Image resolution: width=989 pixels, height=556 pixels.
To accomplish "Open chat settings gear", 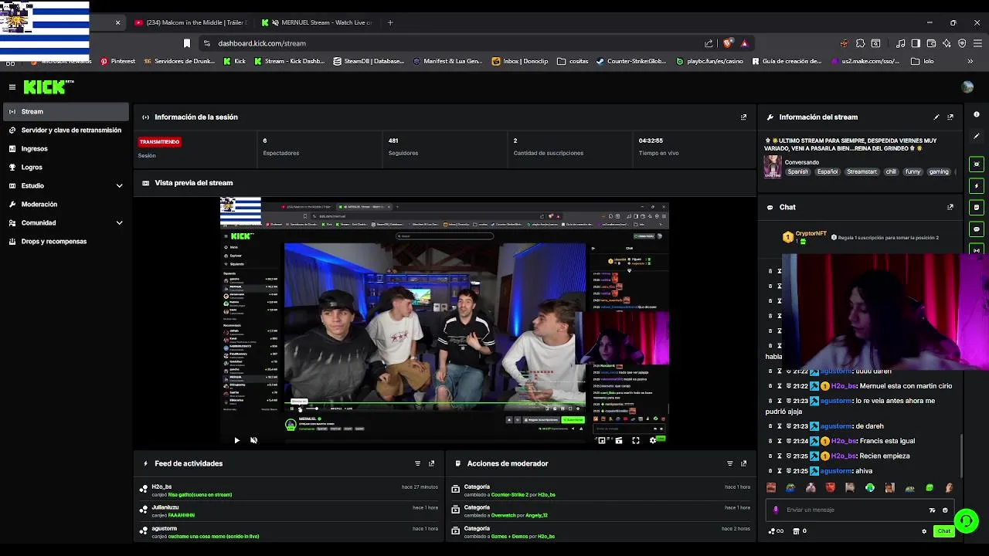I will click(924, 531).
